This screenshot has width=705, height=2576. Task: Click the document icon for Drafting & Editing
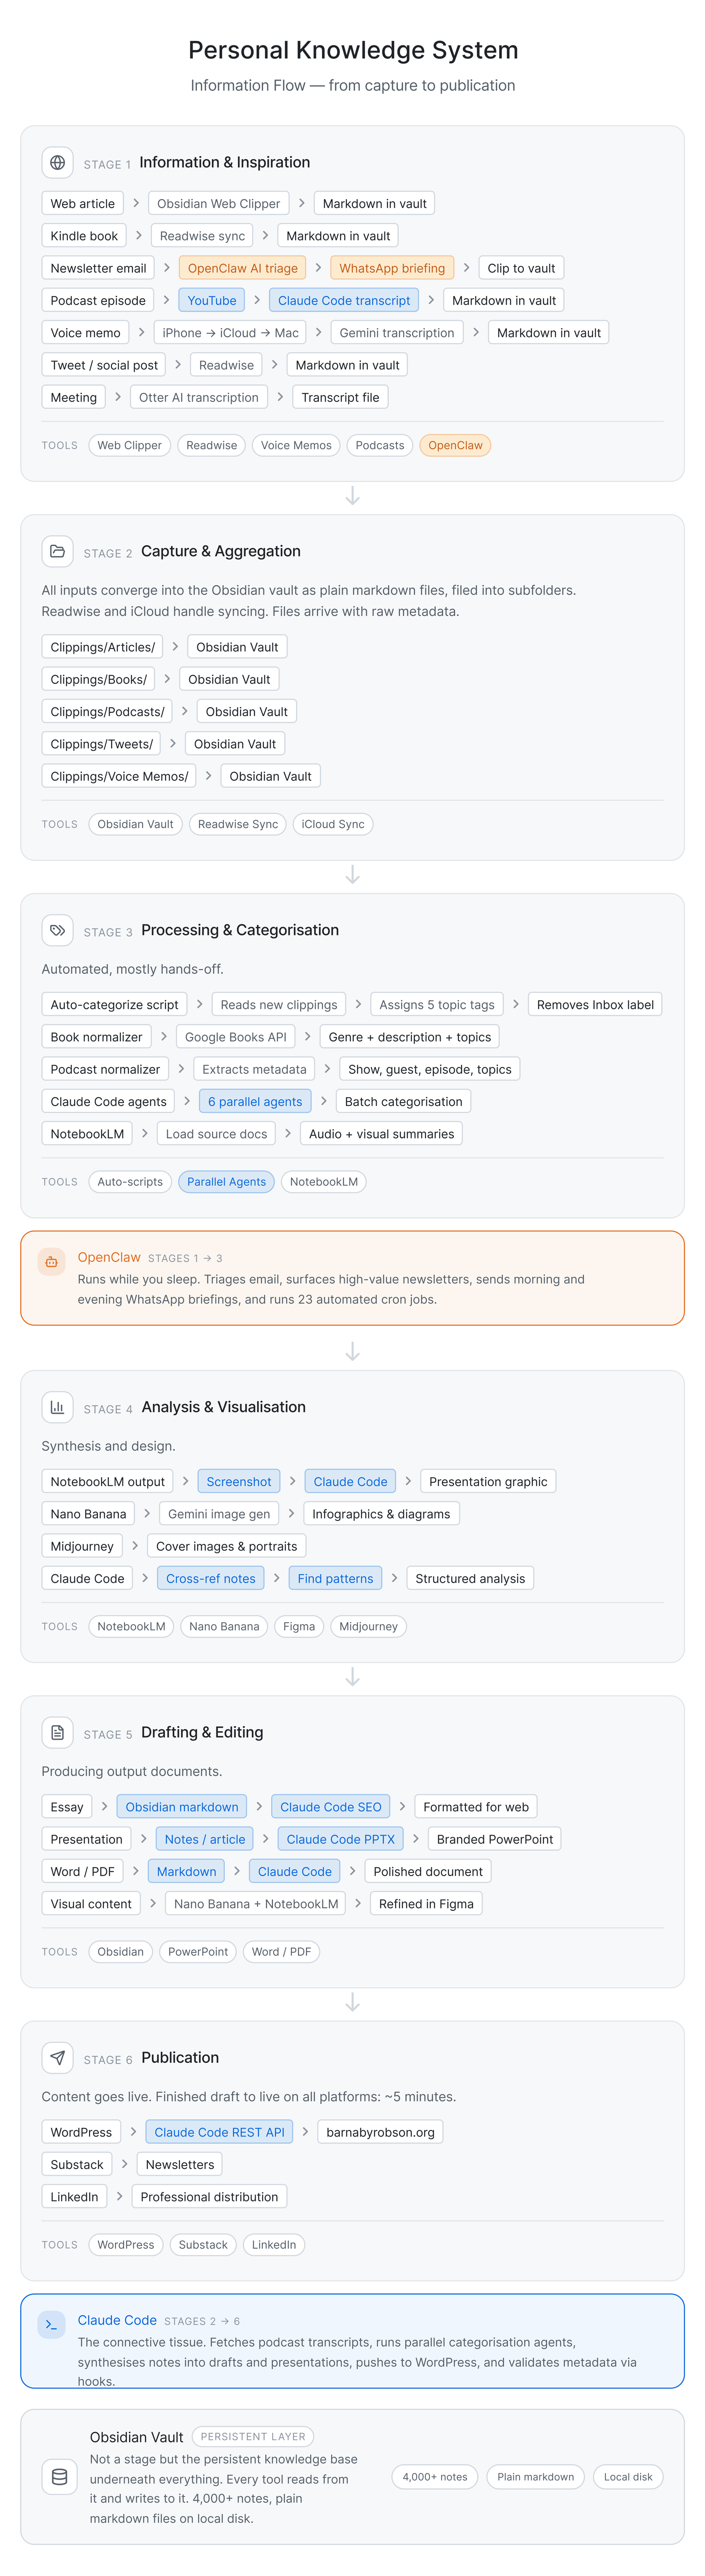(x=57, y=1732)
